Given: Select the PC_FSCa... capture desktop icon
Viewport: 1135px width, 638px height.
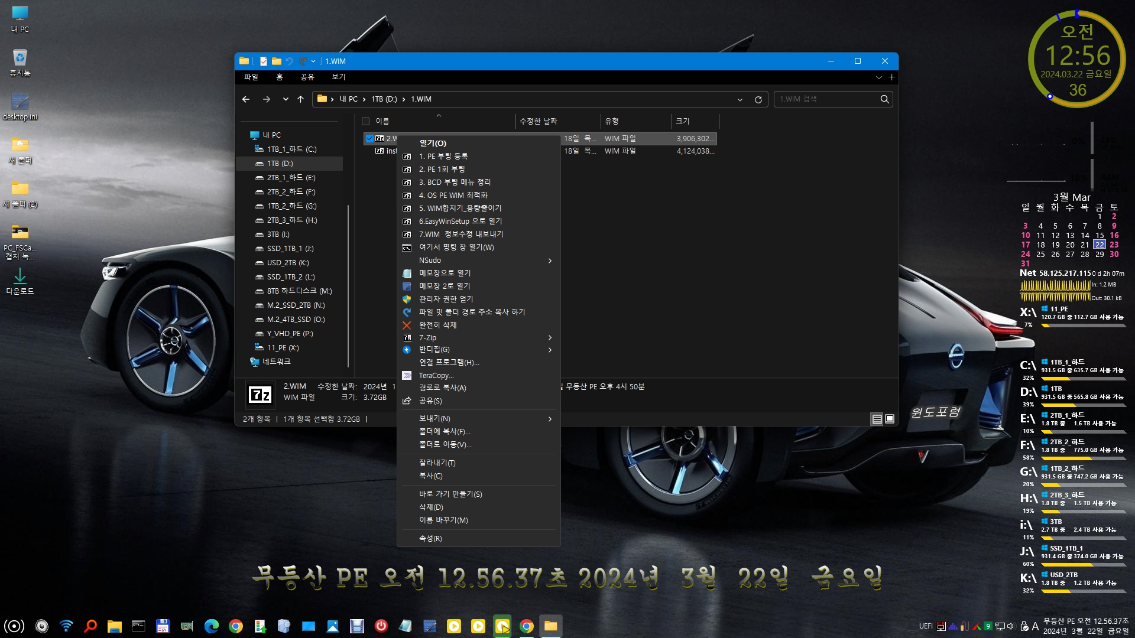Looking at the screenshot, I should (20, 242).
